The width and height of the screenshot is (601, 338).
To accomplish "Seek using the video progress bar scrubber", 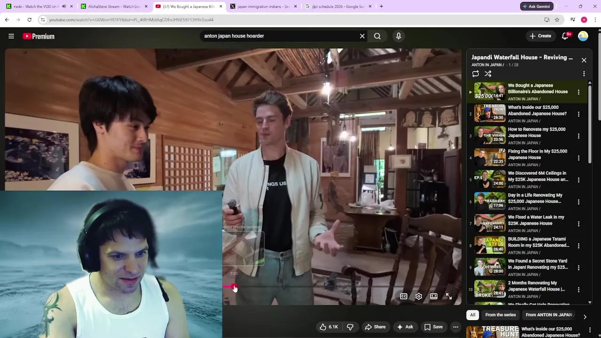I will [x=233, y=286].
